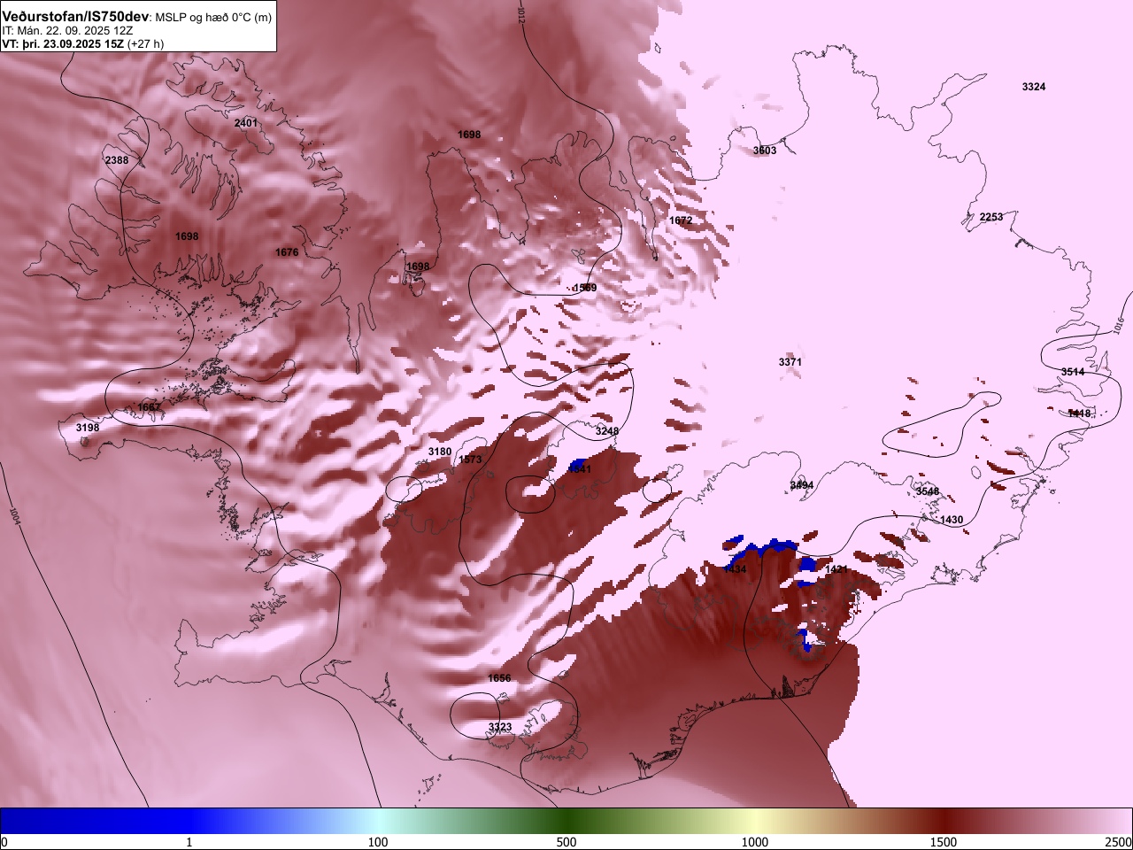1133x850 pixels.
Task: Click the '1421' height value on the map
Action: [836, 569]
